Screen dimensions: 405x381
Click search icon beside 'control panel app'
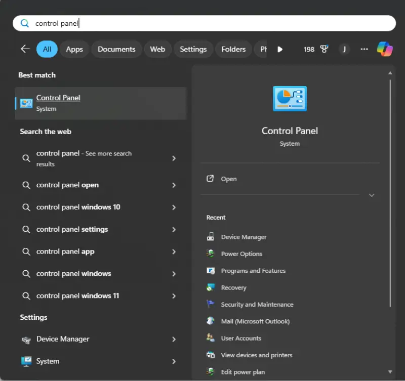click(26, 251)
